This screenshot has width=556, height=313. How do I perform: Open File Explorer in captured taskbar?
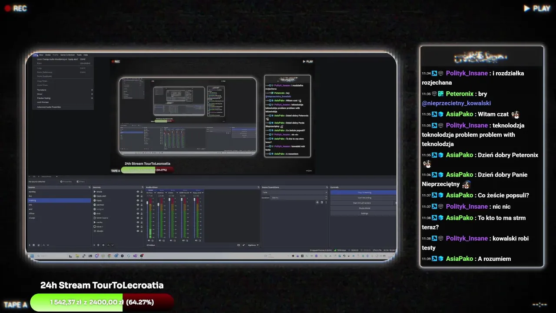tap(77, 256)
